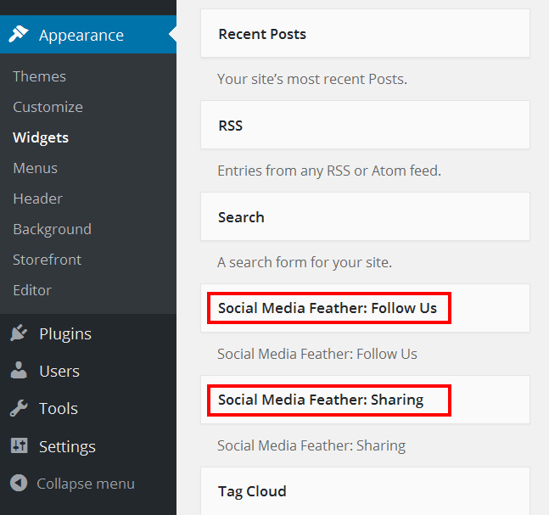This screenshot has height=515, width=549.
Task: Open the Themes submenu item
Action: 39,76
